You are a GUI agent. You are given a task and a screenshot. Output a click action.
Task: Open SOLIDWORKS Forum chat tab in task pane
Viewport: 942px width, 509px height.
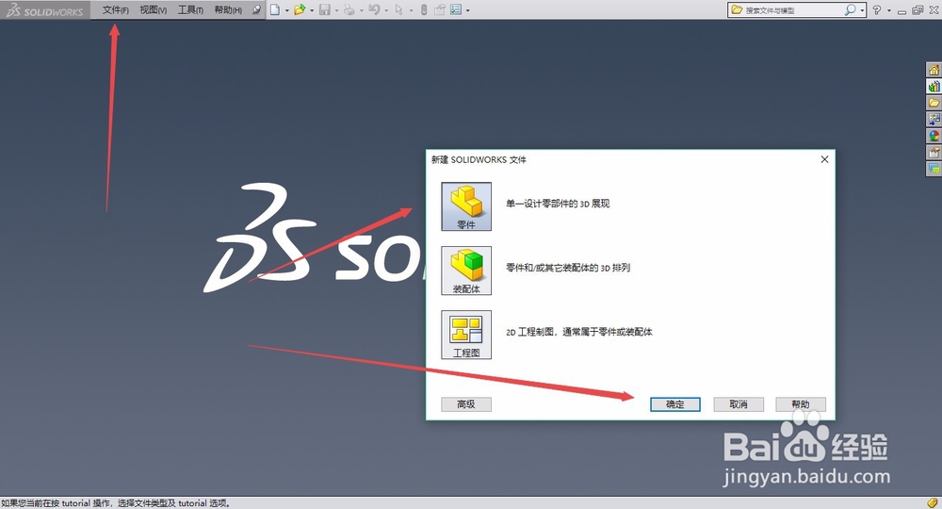tap(934, 169)
